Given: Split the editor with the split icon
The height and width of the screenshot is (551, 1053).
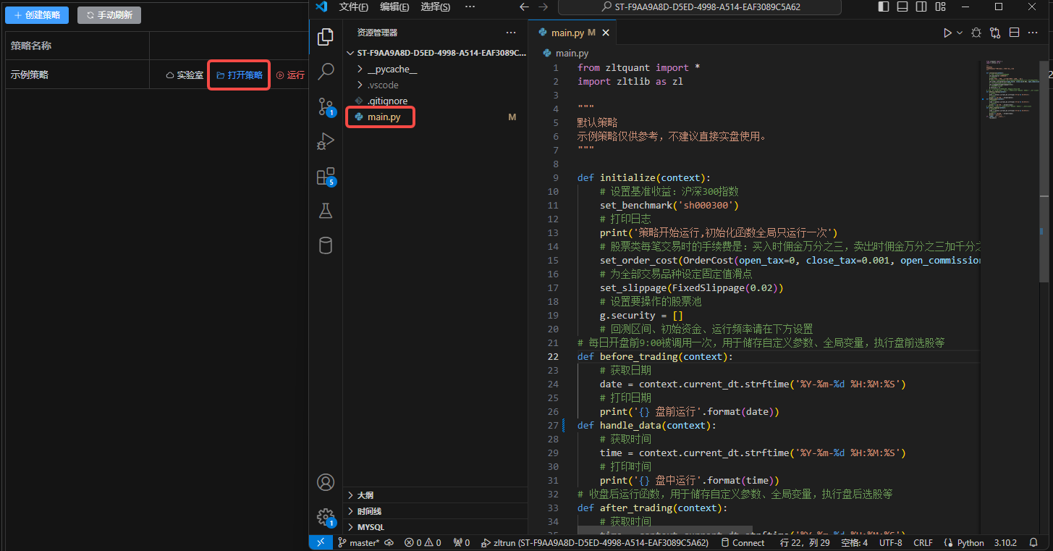Looking at the screenshot, I should [x=1015, y=33].
